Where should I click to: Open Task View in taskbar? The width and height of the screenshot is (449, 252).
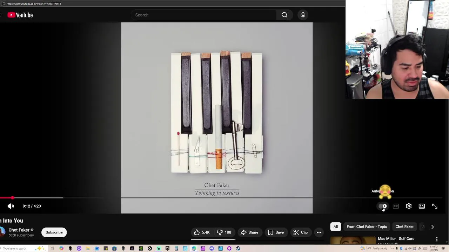point(52,248)
